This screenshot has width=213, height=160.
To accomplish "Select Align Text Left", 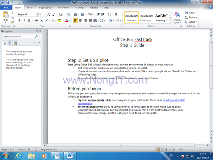I will click(76, 21).
